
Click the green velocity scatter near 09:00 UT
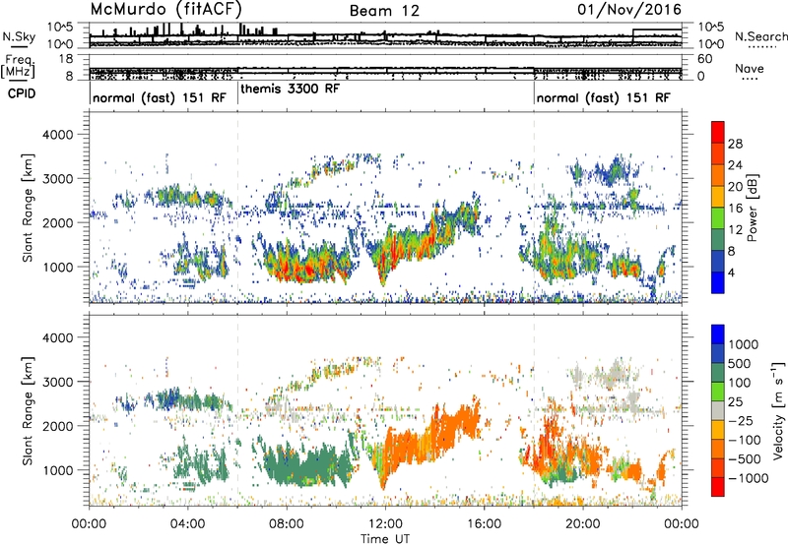306,464
